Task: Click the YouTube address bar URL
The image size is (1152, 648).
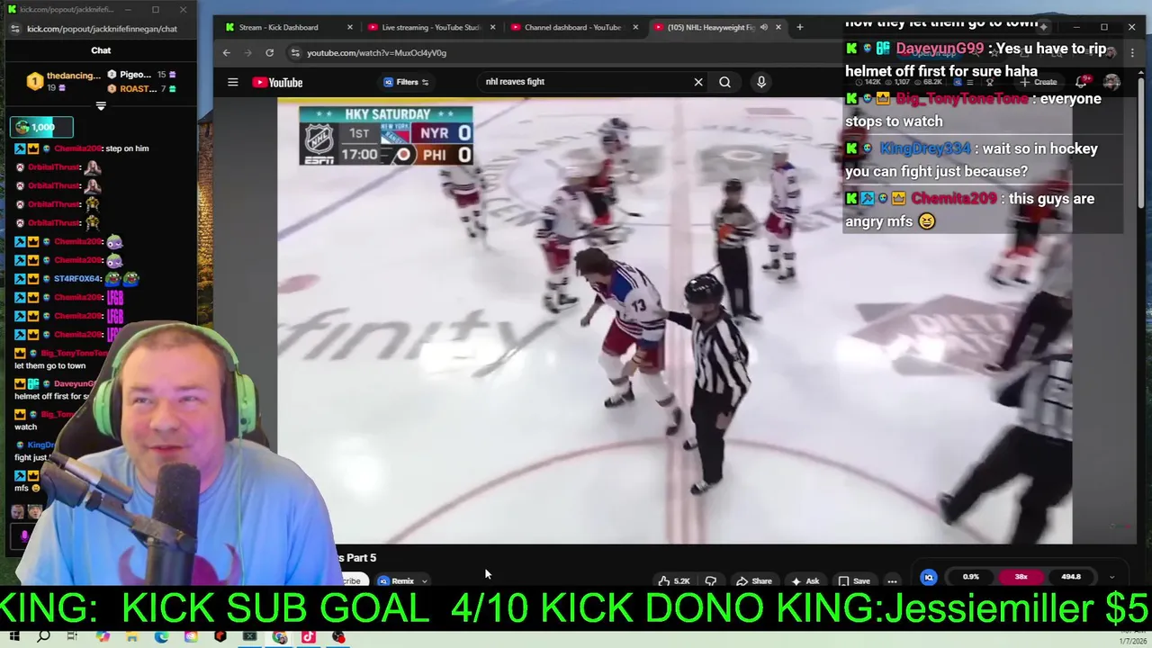Action: click(x=376, y=53)
